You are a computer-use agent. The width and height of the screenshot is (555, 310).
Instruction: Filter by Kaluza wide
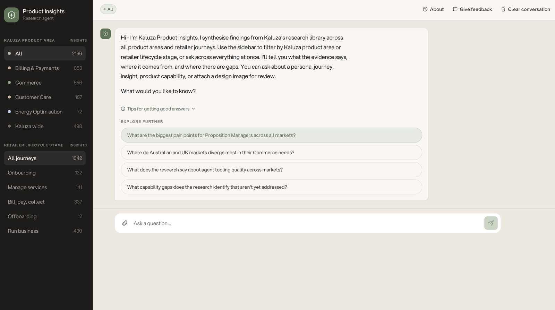45,126
